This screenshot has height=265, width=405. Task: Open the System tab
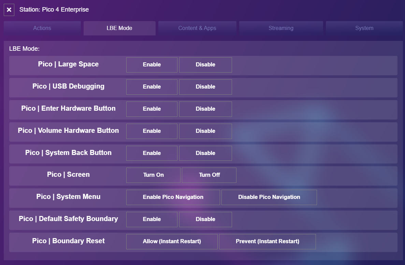(364, 28)
